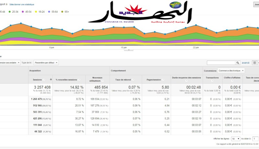
Task: Click the 485 854 new users total
Action: [101, 87]
